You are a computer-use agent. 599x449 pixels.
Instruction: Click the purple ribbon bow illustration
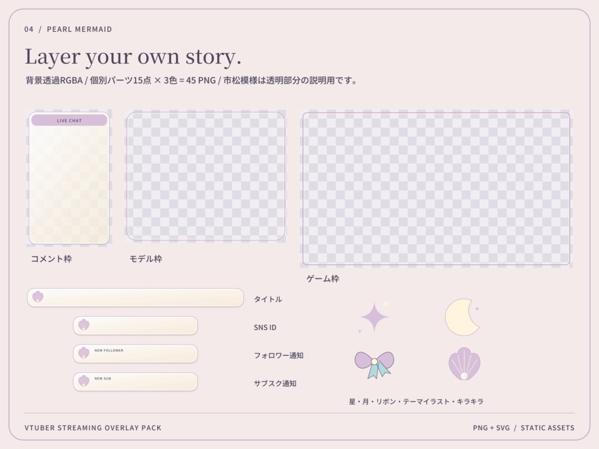click(374, 365)
